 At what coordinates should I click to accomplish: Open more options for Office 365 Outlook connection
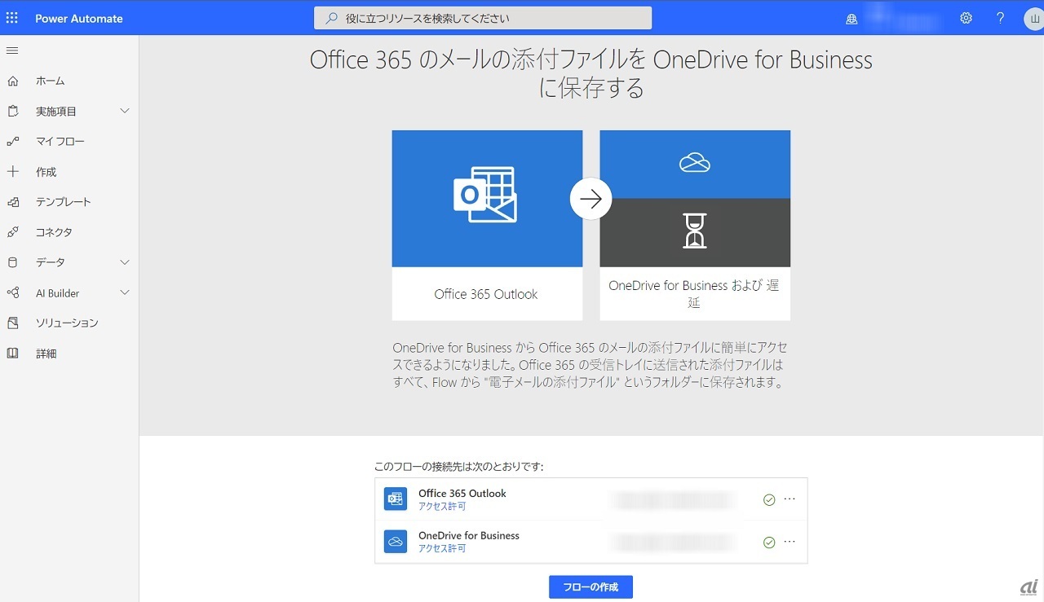[790, 499]
